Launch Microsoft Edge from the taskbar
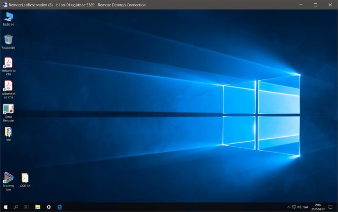338x212 pixels. point(59,207)
